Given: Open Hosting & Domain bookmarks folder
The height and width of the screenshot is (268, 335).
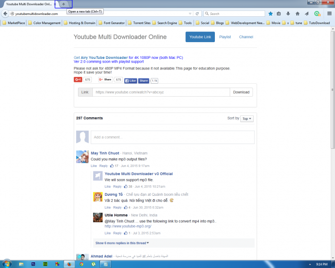Looking at the screenshot, I should pyautogui.click(x=80, y=23).
